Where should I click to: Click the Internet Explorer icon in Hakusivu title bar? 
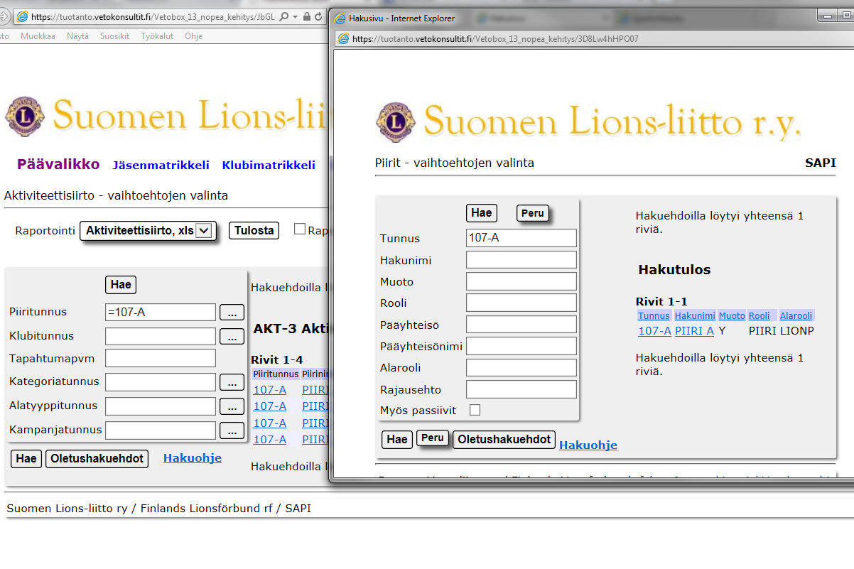click(x=340, y=18)
